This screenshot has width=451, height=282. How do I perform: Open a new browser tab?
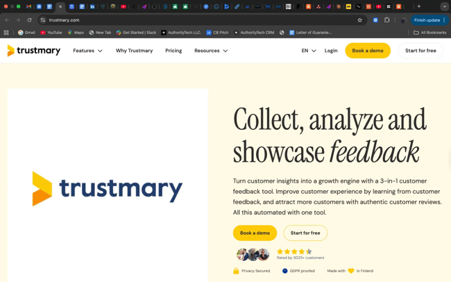(419, 6)
